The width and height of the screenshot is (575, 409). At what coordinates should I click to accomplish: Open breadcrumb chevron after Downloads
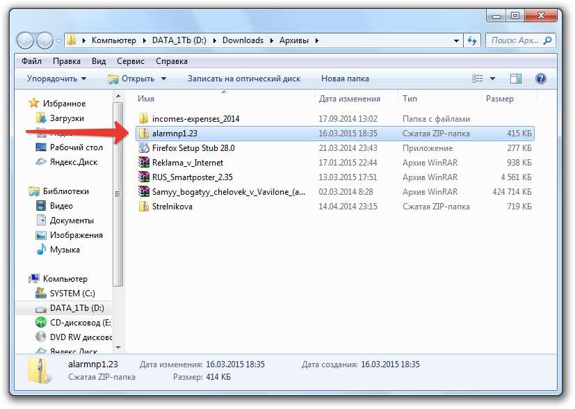(270, 40)
